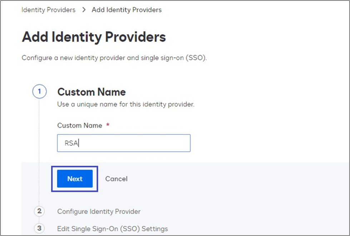
Task: Click the typed RSA text
Action: pos(71,143)
